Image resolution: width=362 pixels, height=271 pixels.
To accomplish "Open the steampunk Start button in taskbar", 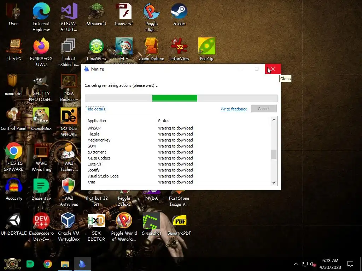I will coord(12,264).
